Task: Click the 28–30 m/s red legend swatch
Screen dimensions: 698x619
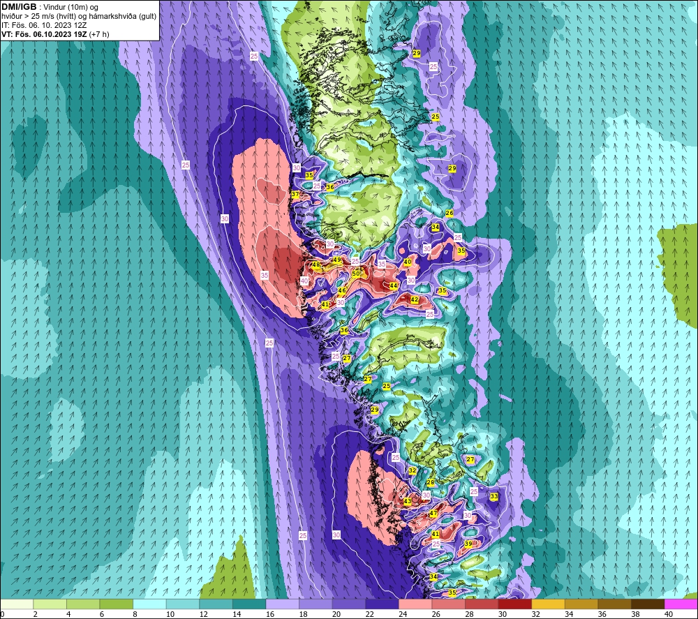Action: click(x=482, y=604)
